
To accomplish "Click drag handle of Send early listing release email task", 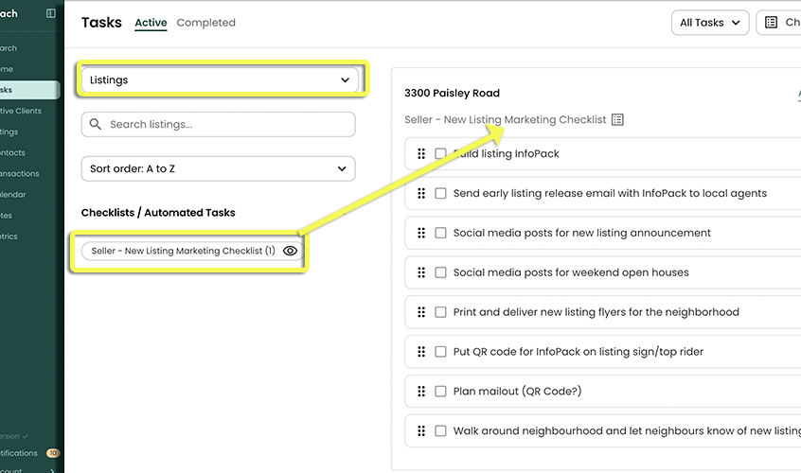I will click(421, 193).
